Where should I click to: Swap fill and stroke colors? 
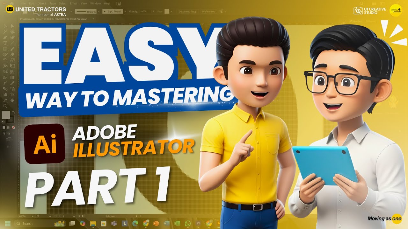click(x=14, y=112)
